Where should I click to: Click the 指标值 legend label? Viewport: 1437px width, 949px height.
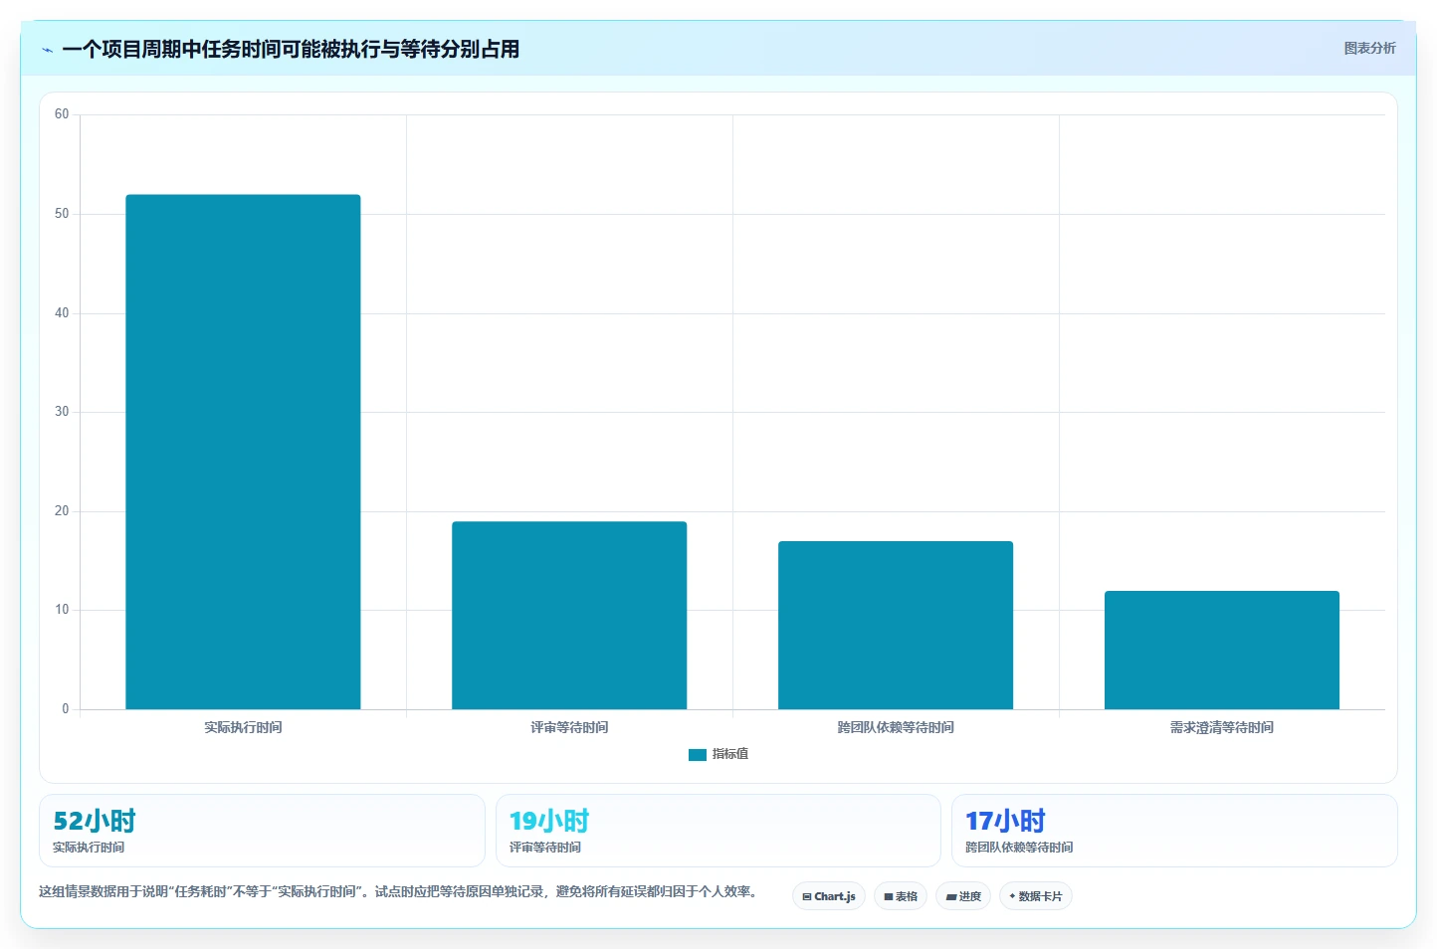[730, 754]
